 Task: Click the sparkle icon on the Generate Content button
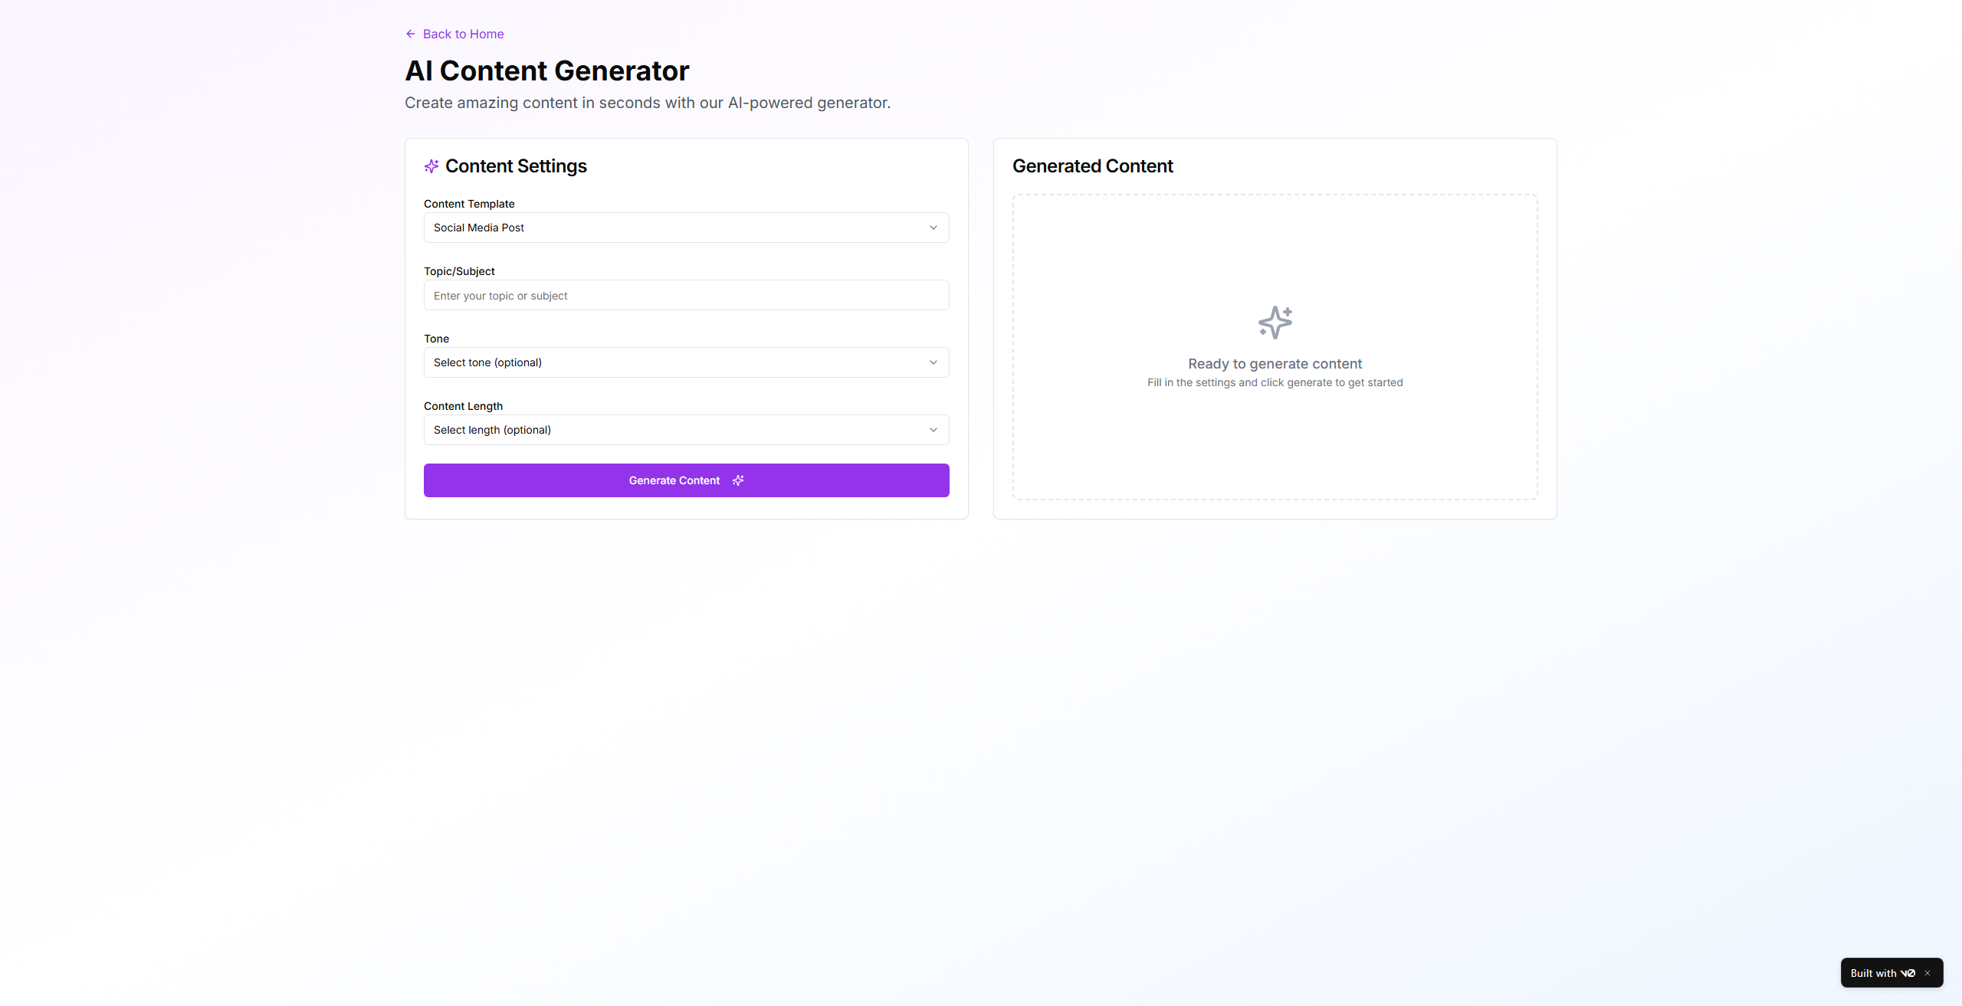coord(738,480)
